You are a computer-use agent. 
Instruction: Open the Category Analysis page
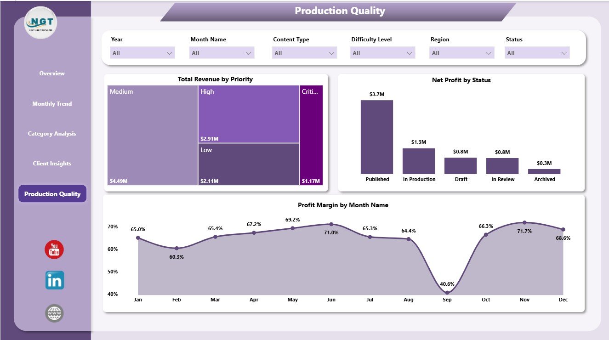(52, 134)
